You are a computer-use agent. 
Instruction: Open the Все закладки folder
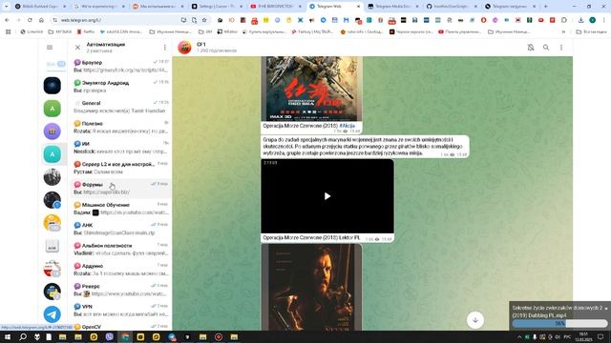click(591, 31)
